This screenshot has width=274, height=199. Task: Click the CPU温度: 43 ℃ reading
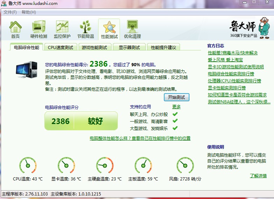(28, 179)
